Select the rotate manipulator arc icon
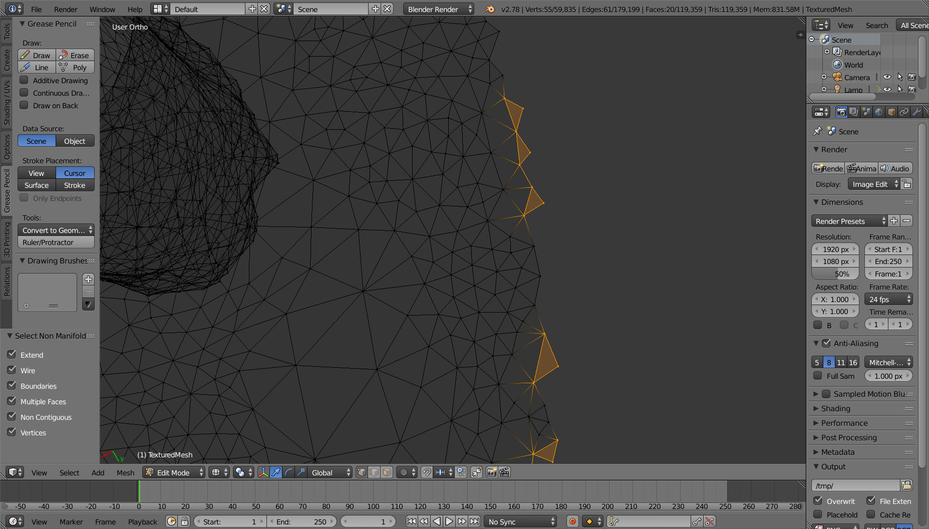This screenshot has width=929, height=529. point(288,472)
